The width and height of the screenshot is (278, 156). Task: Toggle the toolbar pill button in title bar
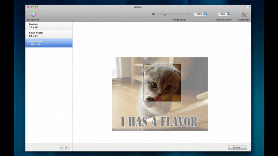(248, 7)
